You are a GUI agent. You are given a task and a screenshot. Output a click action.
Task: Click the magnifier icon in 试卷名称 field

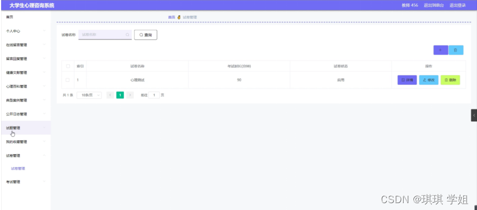(x=128, y=35)
